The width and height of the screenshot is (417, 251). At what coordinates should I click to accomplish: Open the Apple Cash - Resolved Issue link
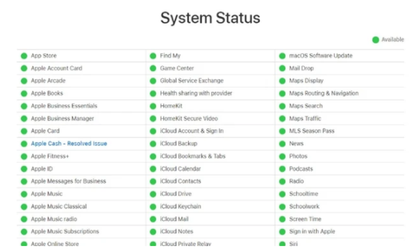pyautogui.click(x=69, y=144)
